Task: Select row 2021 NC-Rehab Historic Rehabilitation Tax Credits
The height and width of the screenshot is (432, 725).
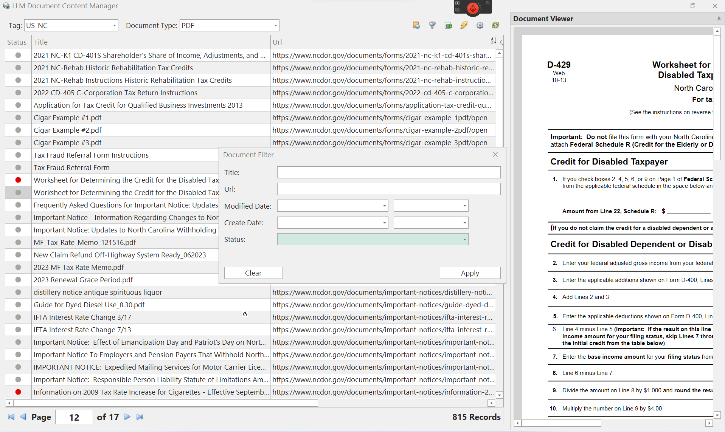Action: pyautogui.click(x=250, y=68)
